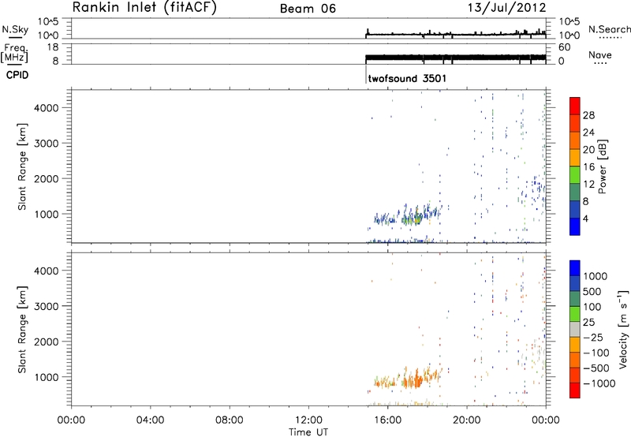Click the yellow 16-20 dB segment of Power colorbar
The height and width of the screenshot is (437, 631).
point(575,157)
